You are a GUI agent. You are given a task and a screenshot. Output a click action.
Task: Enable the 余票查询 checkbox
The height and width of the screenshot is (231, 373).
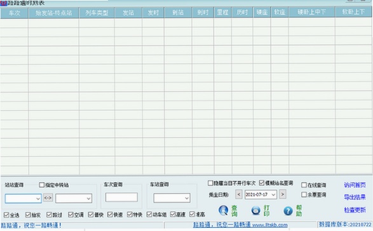click(304, 195)
